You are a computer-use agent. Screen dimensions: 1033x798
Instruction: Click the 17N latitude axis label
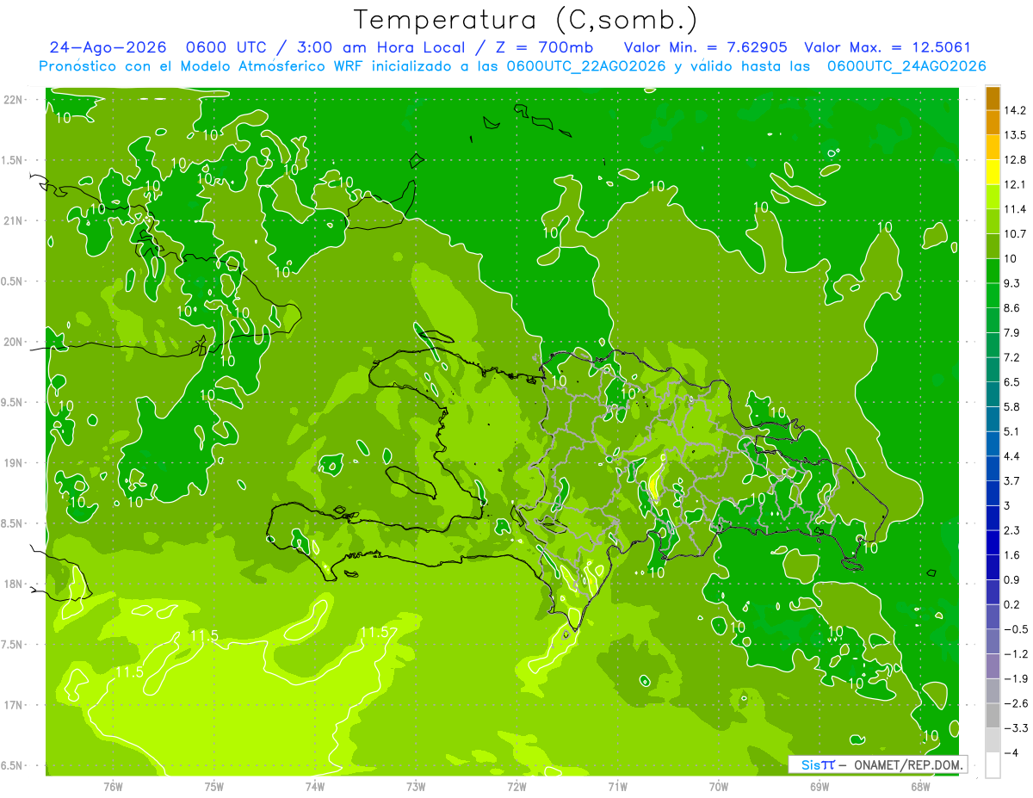[x=14, y=705]
